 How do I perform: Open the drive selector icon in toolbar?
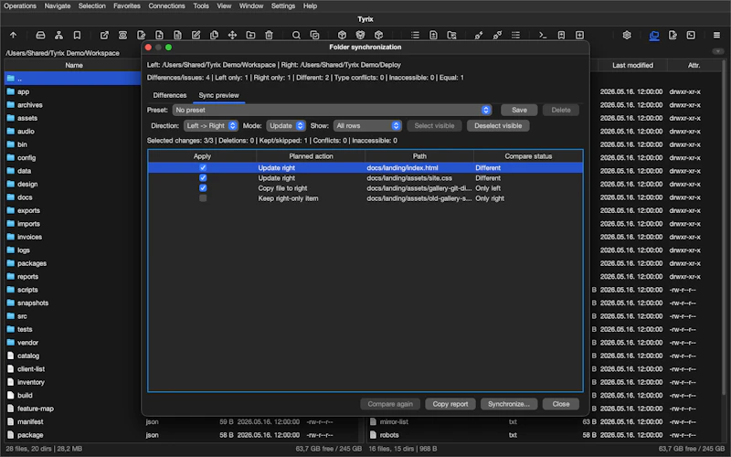[x=40, y=35]
